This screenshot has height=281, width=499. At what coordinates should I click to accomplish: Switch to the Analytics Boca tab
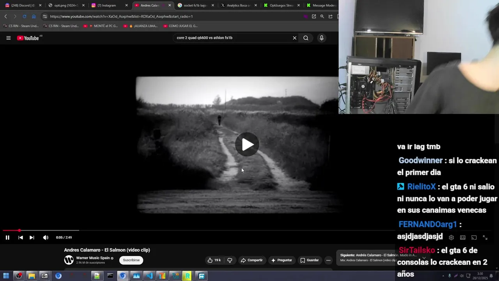coord(238,5)
